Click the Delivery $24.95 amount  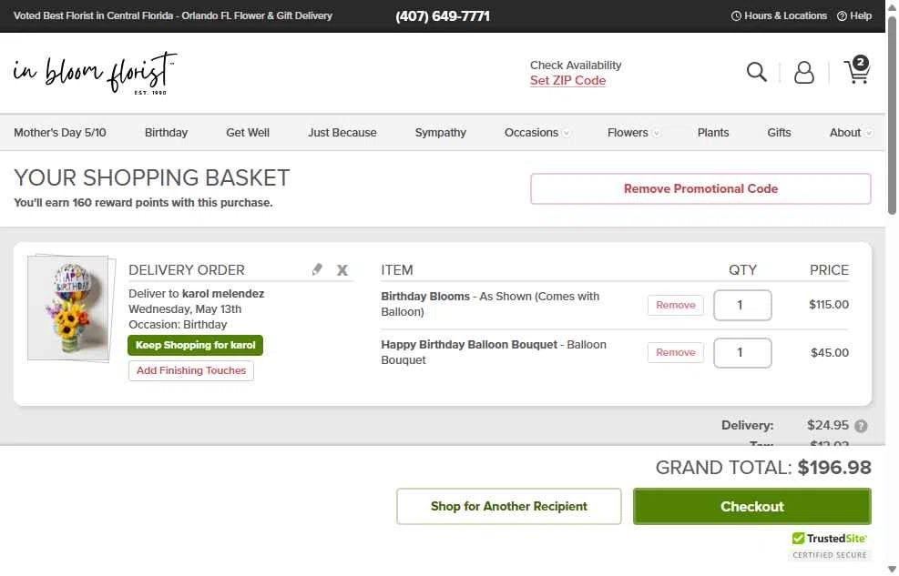[827, 426]
